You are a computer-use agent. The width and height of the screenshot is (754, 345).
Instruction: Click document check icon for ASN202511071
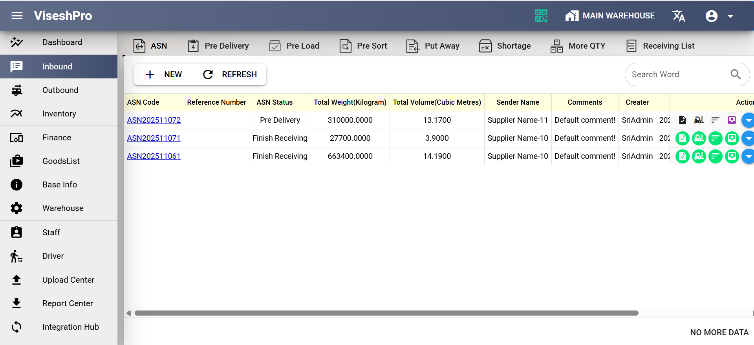(x=682, y=138)
